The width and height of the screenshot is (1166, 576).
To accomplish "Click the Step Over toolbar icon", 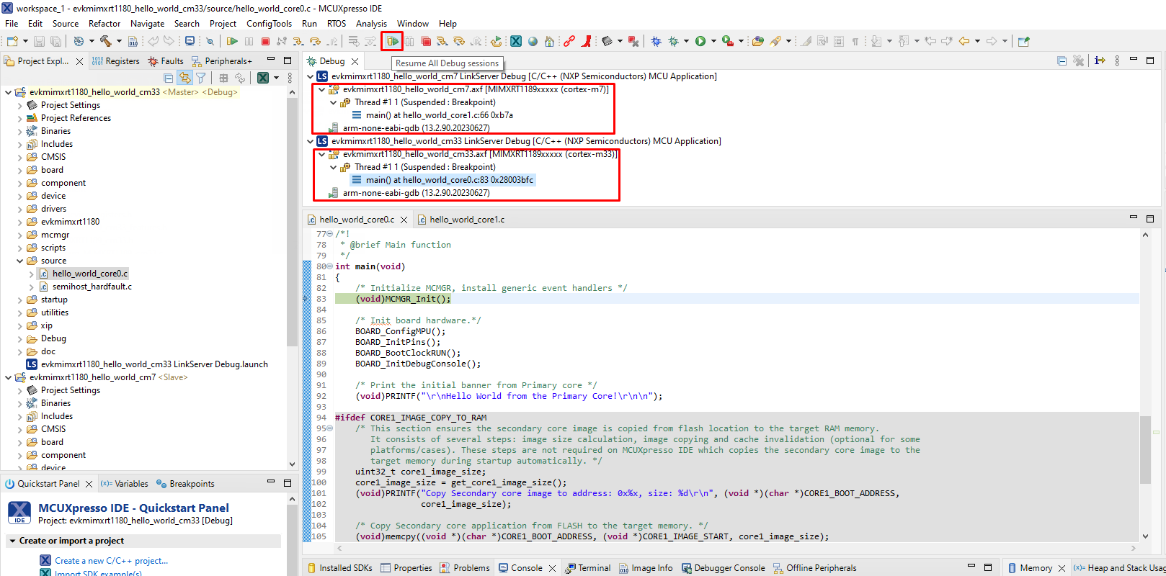I will pos(315,41).
